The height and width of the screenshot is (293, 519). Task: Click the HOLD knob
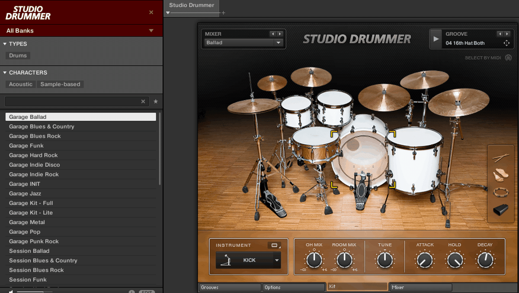pyautogui.click(x=455, y=260)
